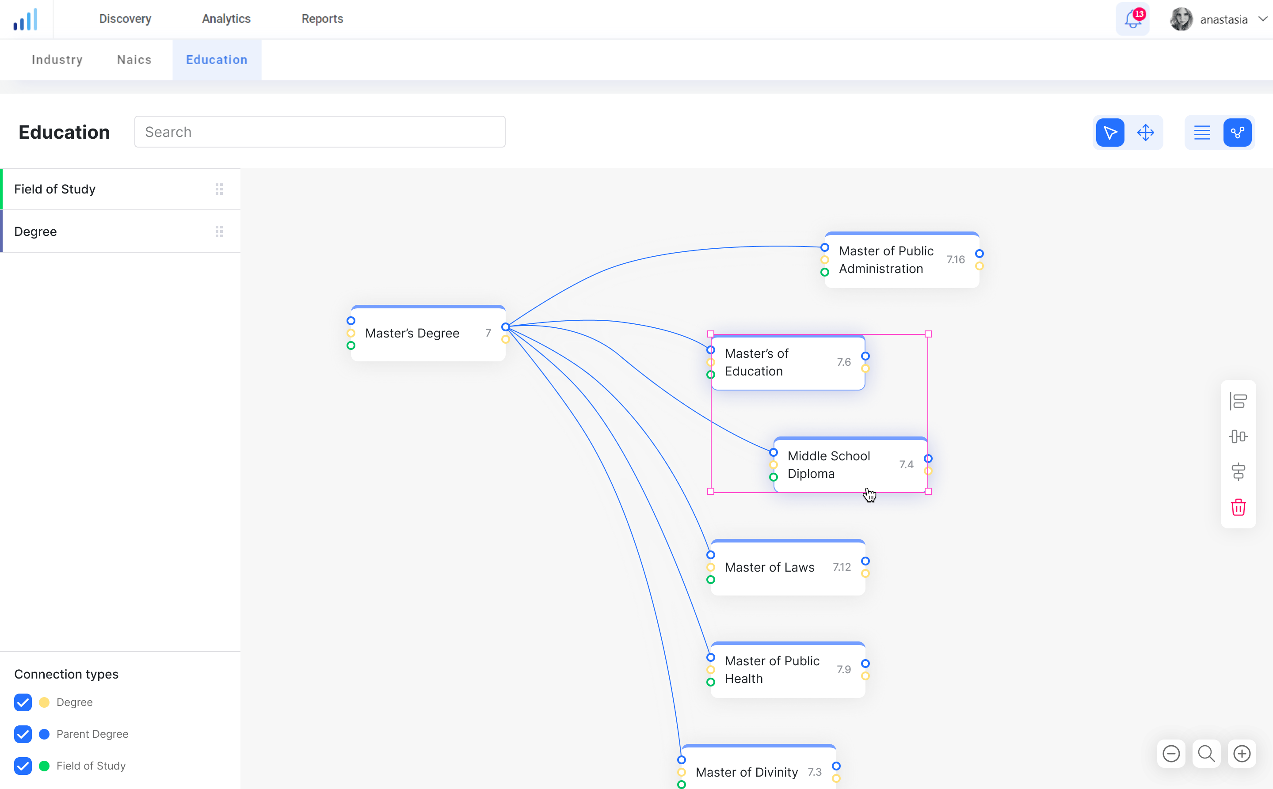Select the Field of Study list row
This screenshot has height=789, width=1273.
(x=121, y=189)
